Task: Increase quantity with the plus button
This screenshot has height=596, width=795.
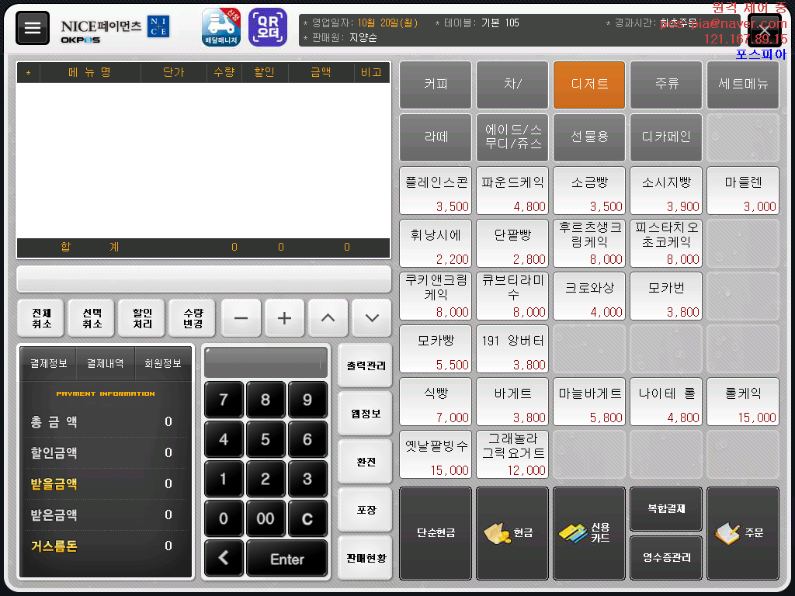Action: coord(285,318)
